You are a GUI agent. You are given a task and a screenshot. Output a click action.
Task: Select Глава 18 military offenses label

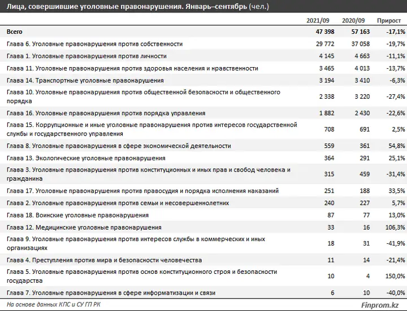pyautogui.click(x=77, y=216)
